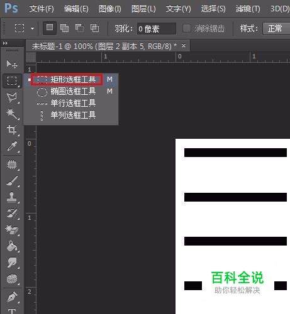Click the marquee tool preset icon in options bar
This screenshot has height=314, width=290.
(x=20, y=28)
